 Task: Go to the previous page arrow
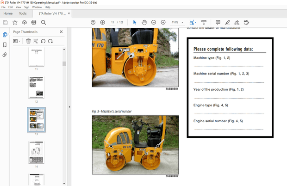click(93, 22)
